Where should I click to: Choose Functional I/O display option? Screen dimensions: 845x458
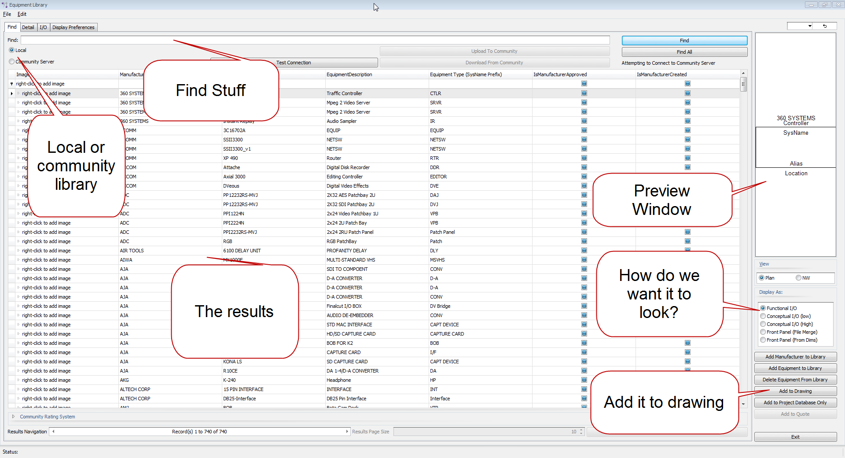click(763, 308)
